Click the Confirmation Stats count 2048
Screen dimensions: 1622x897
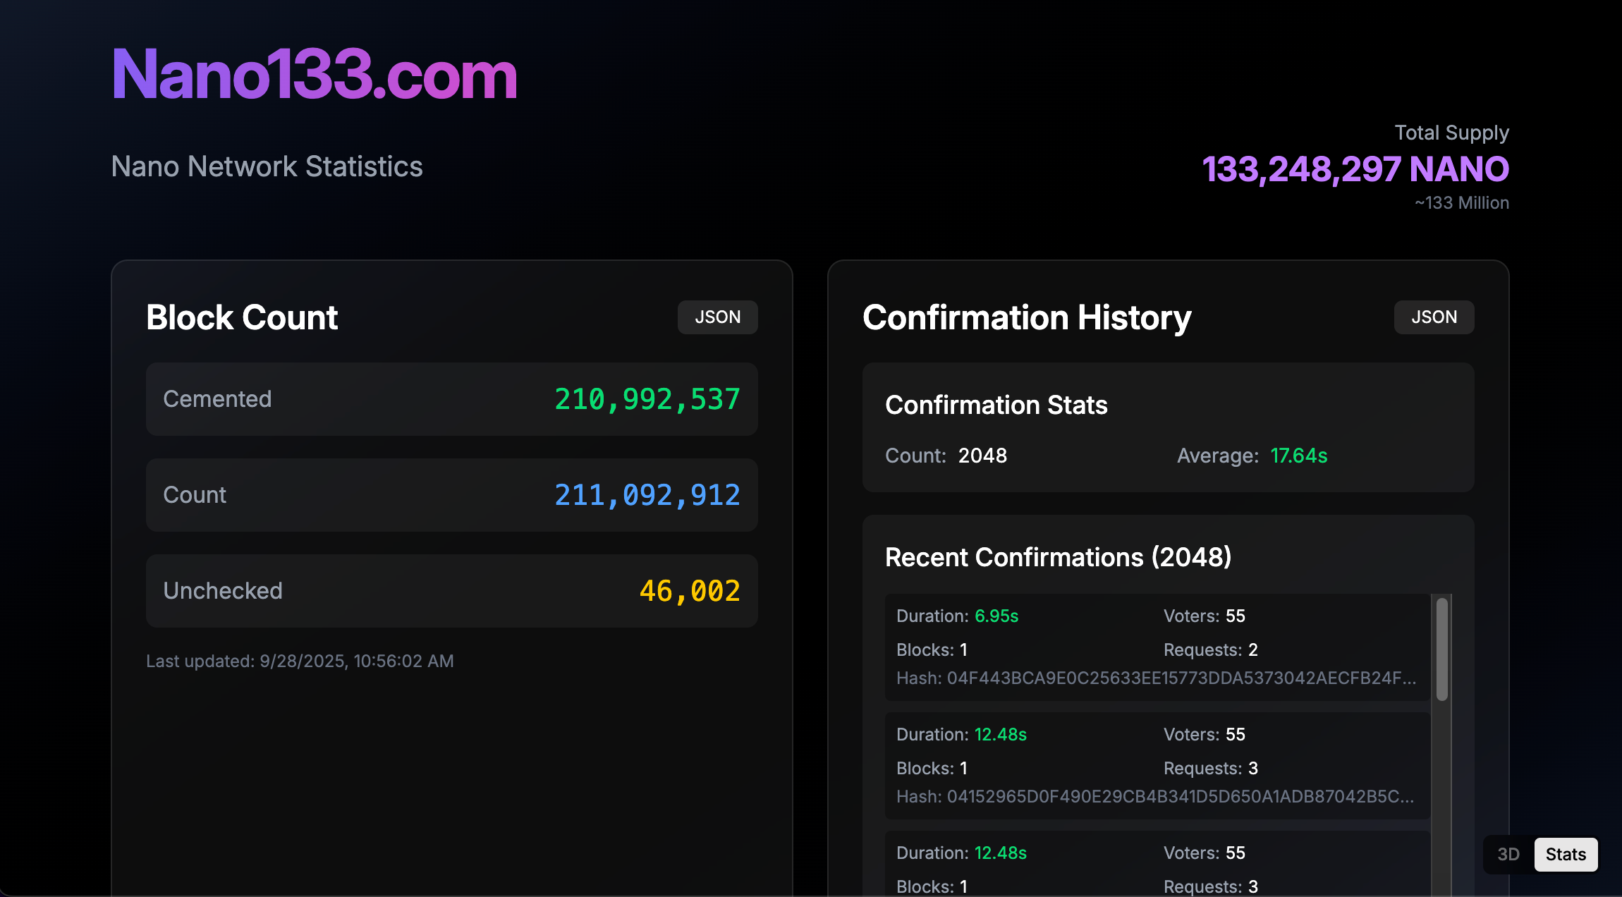coord(982,456)
